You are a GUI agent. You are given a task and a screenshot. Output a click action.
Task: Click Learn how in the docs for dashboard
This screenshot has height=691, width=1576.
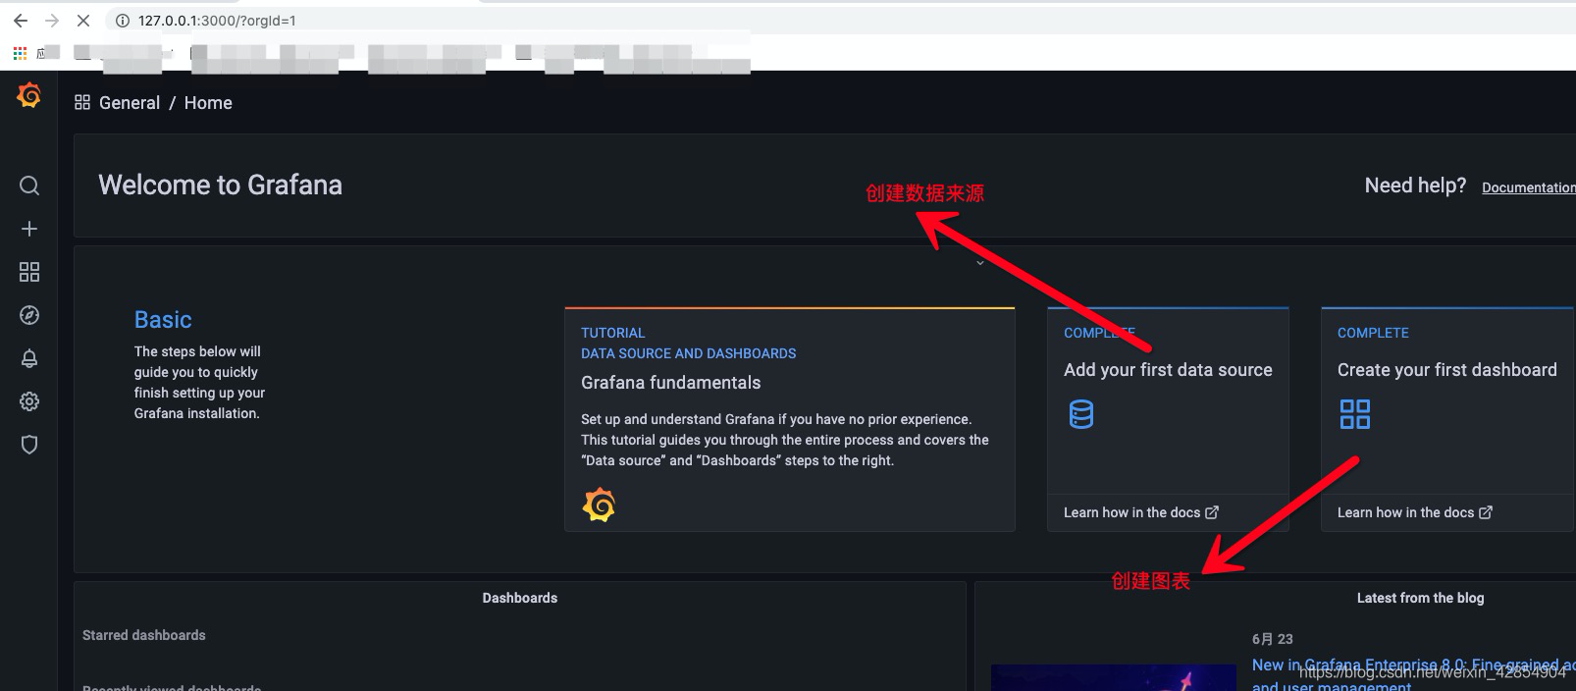point(1405,512)
